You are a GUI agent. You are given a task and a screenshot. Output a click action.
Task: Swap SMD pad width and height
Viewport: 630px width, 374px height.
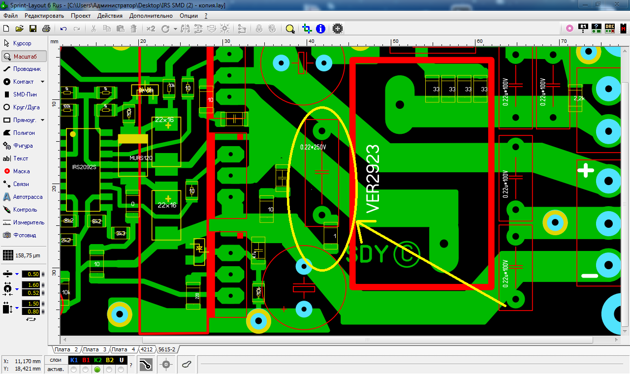31,320
